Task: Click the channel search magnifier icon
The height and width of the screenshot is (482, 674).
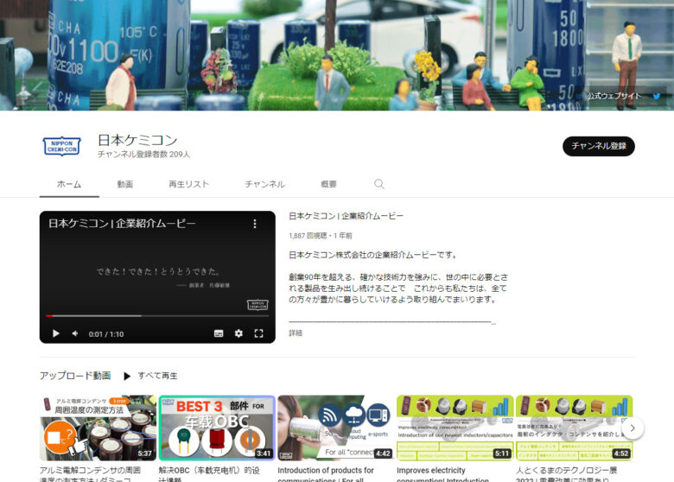Action: pos(378,184)
